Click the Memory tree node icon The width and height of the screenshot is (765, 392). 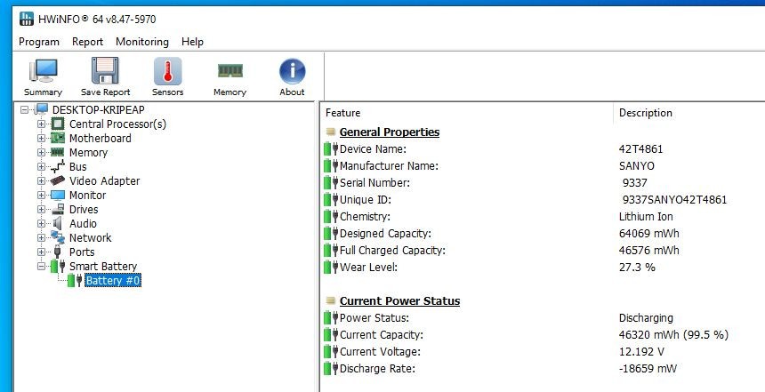click(58, 152)
